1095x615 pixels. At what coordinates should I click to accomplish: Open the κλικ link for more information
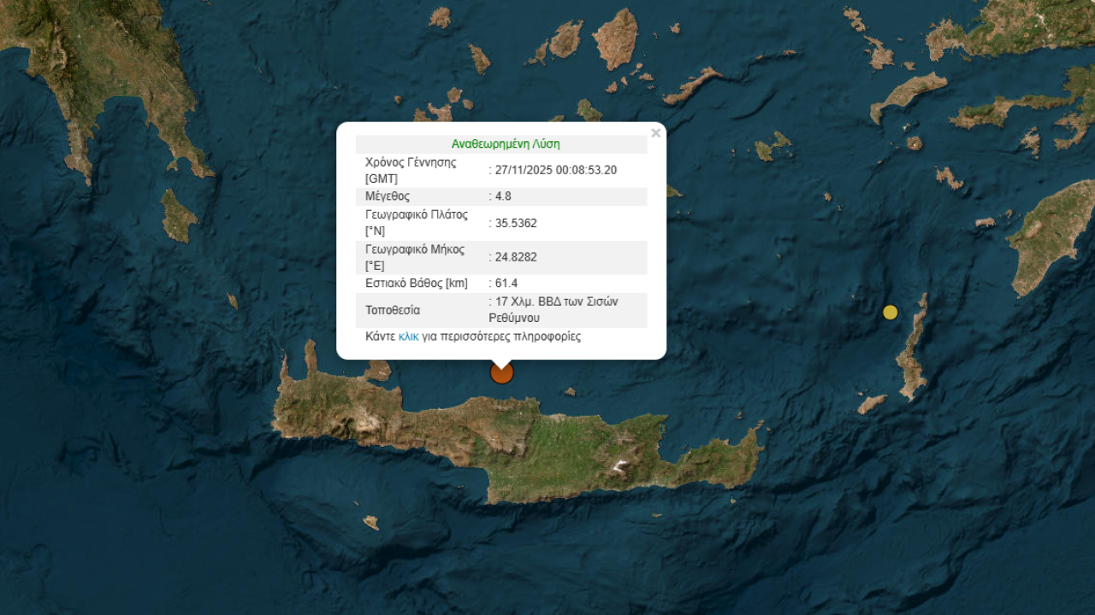[408, 337]
